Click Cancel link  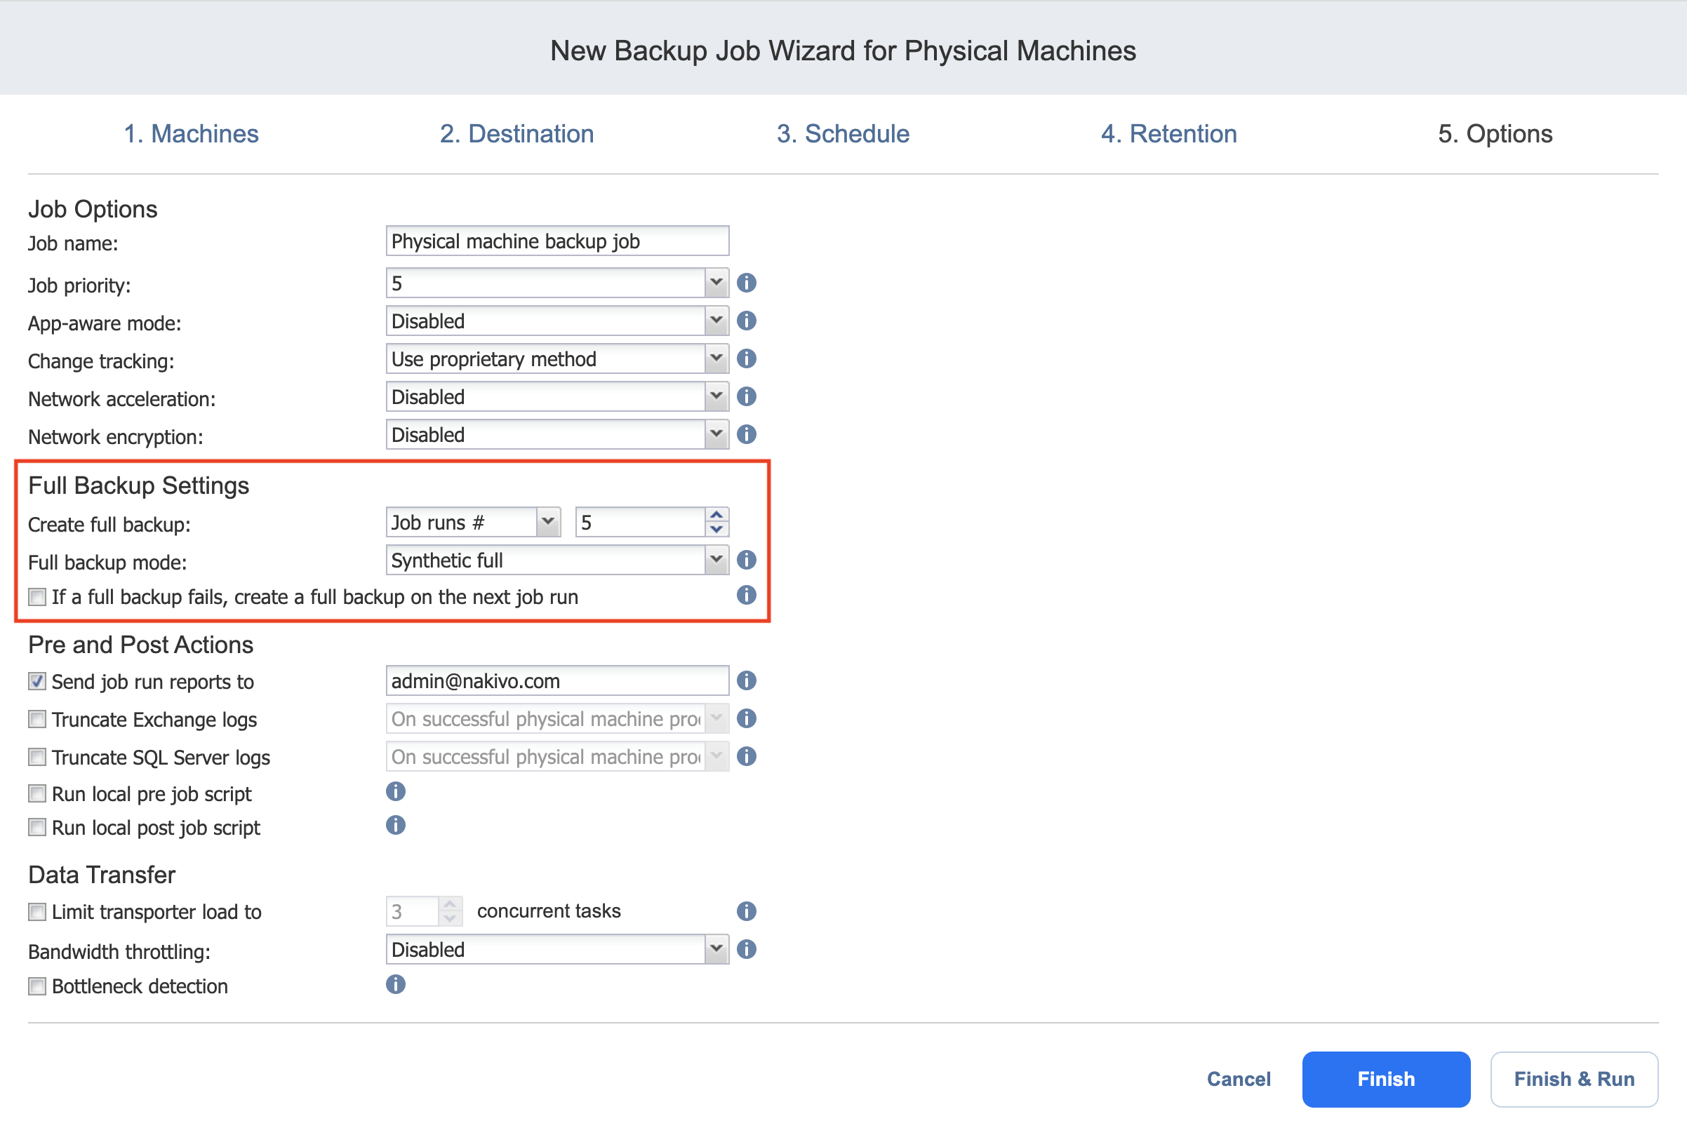(1238, 1080)
